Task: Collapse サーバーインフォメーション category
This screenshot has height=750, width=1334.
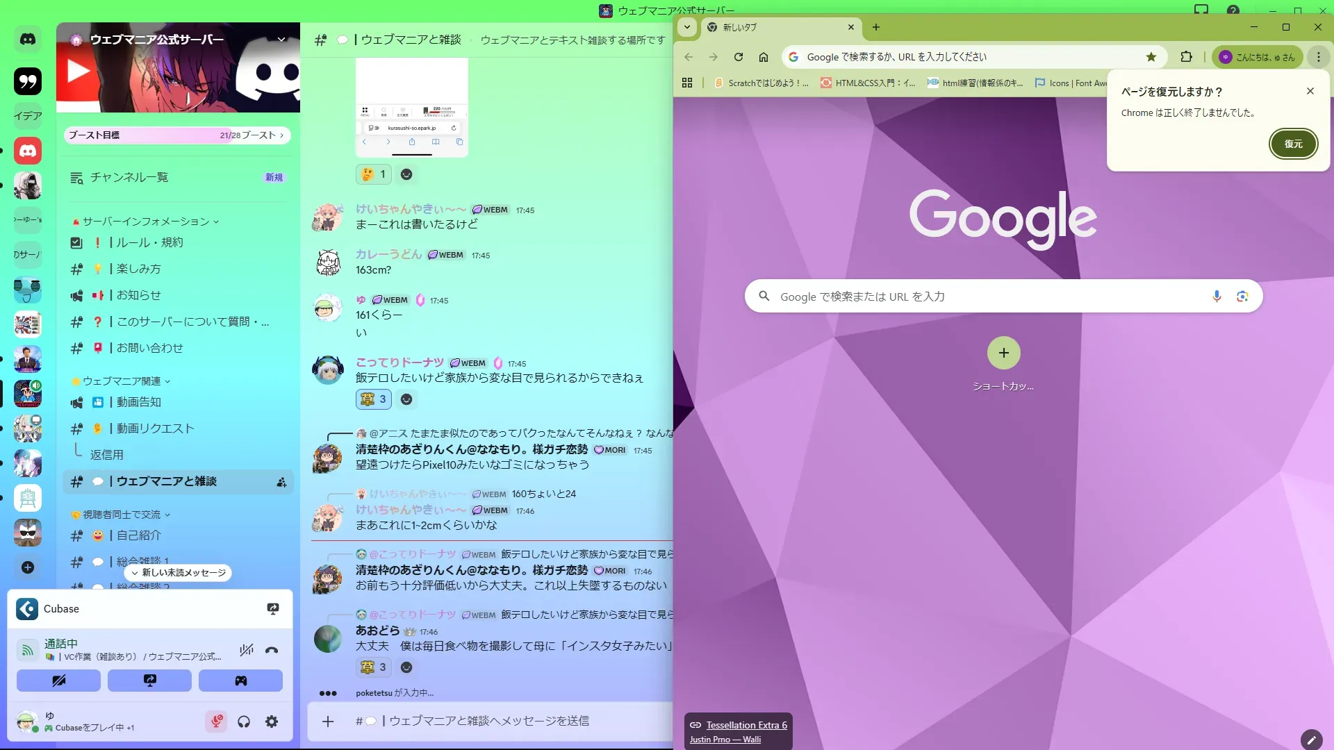Action: tap(146, 222)
